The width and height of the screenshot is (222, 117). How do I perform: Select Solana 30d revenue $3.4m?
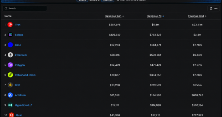click(197, 35)
